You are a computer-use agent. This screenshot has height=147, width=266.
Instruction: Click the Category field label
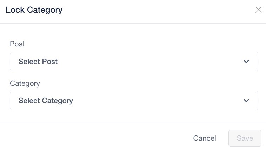pos(25,83)
